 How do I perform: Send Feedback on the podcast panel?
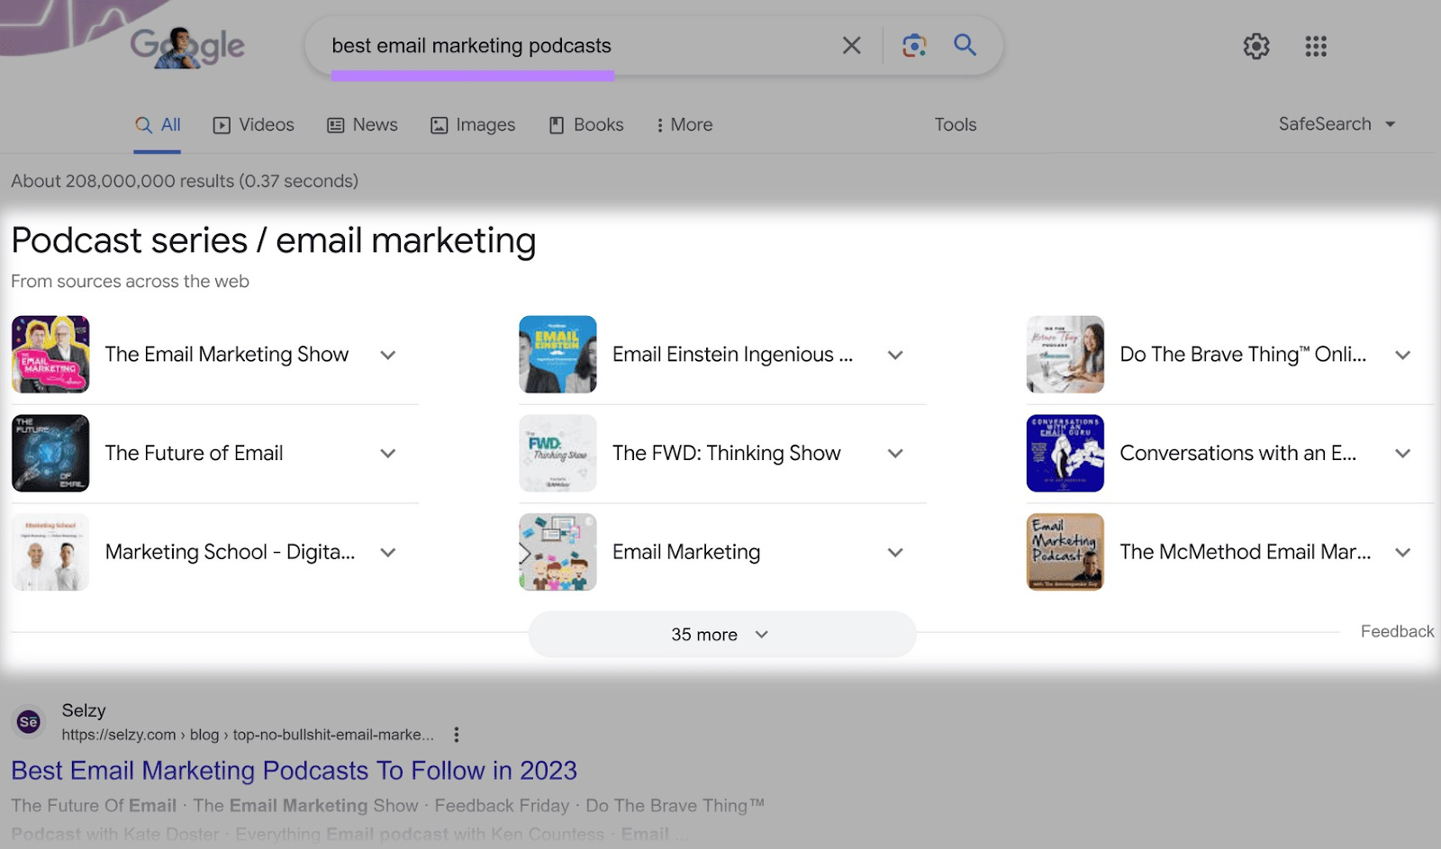point(1397,631)
